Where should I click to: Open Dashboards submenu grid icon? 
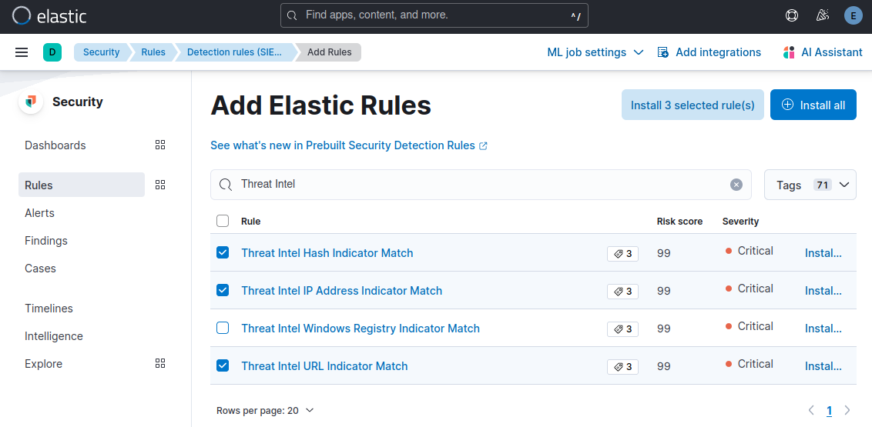(160, 145)
